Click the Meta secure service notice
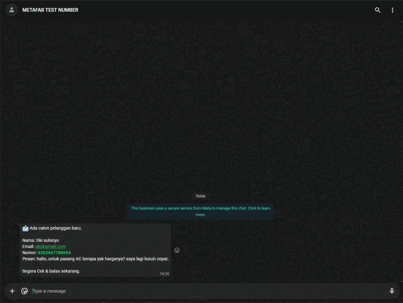Screen dimensions: 403x303 click(x=200, y=211)
